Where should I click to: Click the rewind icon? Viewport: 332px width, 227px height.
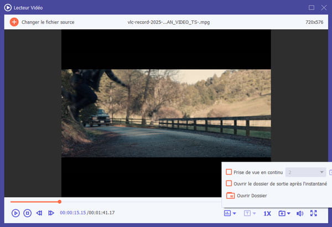(39, 213)
